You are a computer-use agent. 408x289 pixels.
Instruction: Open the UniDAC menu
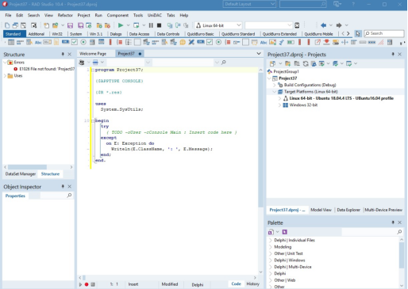(155, 15)
